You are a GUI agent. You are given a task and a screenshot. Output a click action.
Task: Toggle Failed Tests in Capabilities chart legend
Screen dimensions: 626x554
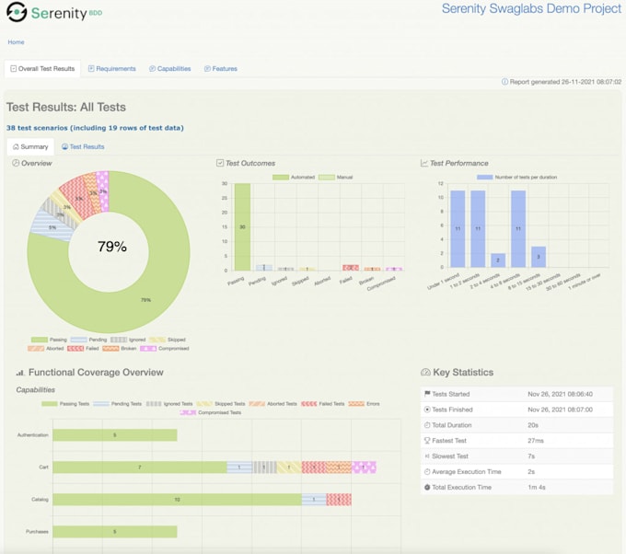click(x=323, y=403)
